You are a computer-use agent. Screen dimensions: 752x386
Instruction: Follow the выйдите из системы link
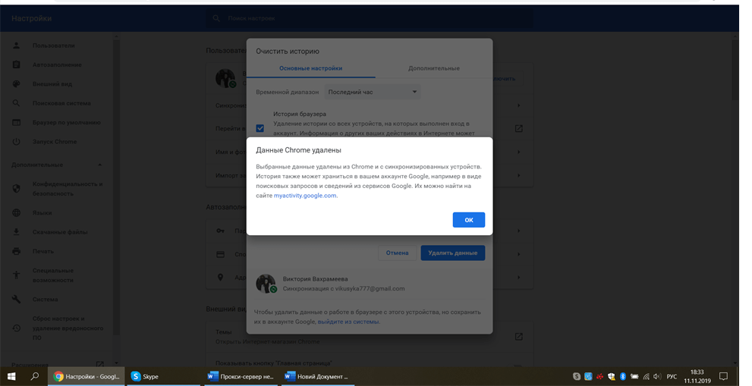[348, 322]
